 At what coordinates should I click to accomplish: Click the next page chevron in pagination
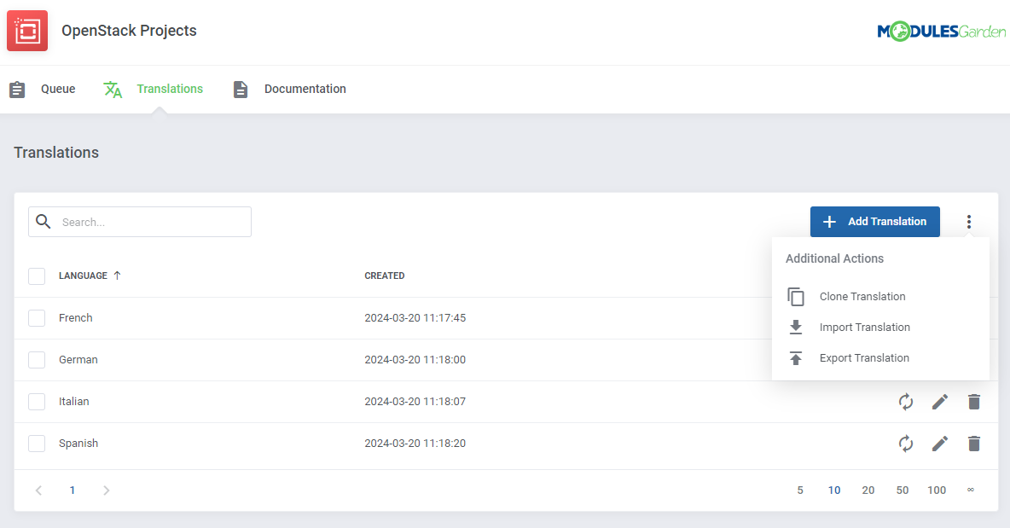point(106,490)
